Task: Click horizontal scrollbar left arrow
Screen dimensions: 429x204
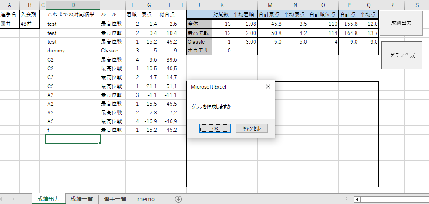Action: point(357,199)
